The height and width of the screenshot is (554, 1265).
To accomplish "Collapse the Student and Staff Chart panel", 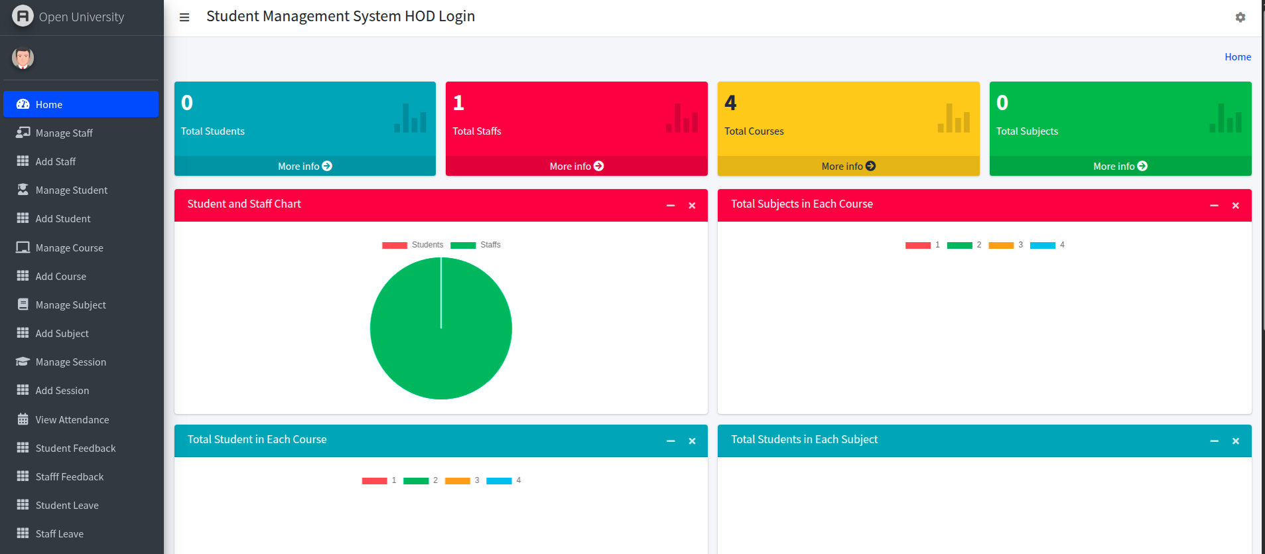I will tap(671, 206).
